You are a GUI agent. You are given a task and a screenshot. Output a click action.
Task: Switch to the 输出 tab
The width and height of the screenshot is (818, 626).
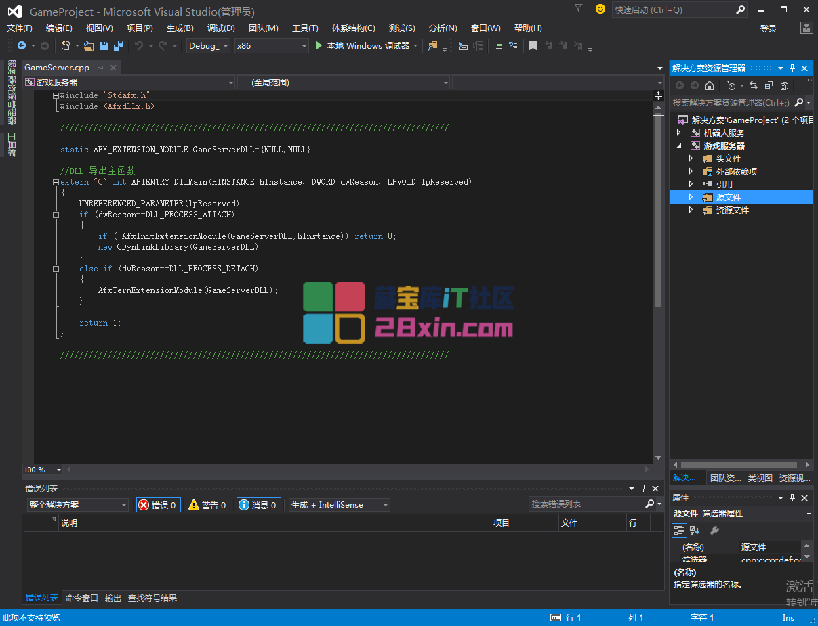coord(113,598)
